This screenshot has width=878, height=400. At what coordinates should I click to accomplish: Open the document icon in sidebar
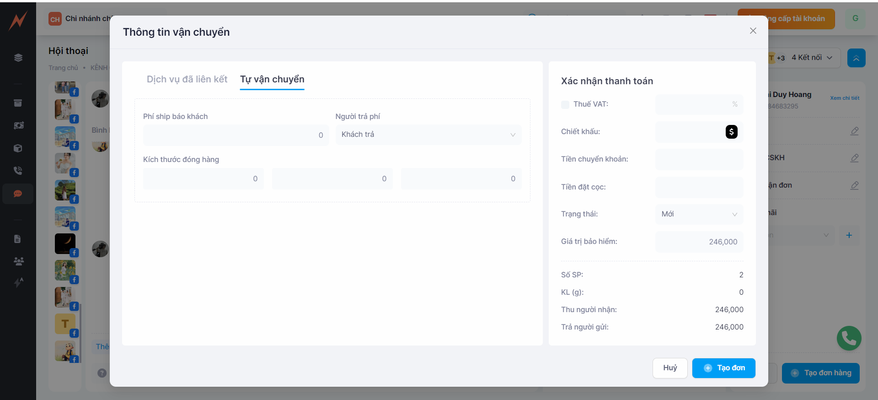tap(18, 239)
